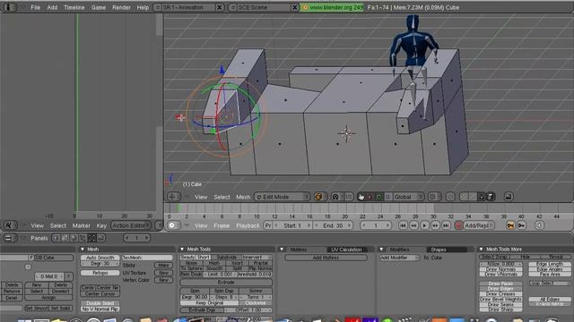Screen dimensions: 574x322
Task: Click the Extrude button
Action: click(226, 283)
